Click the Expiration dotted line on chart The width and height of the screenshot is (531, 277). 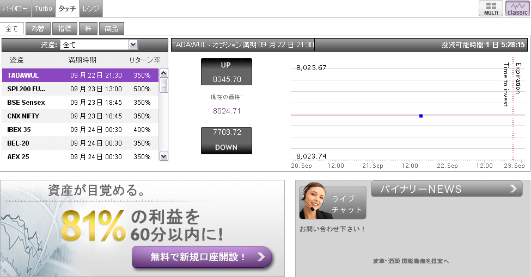514,108
